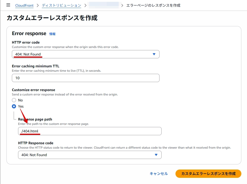
Task: Click the 情報 link beside Error response
Action: [x=52, y=34]
